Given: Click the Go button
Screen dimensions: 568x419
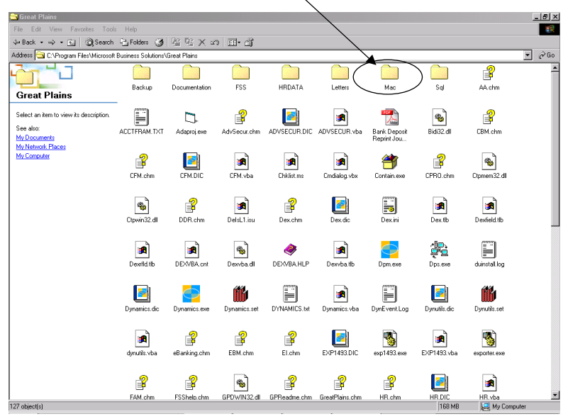Looking at the screenshot, I should coord(547,55).
